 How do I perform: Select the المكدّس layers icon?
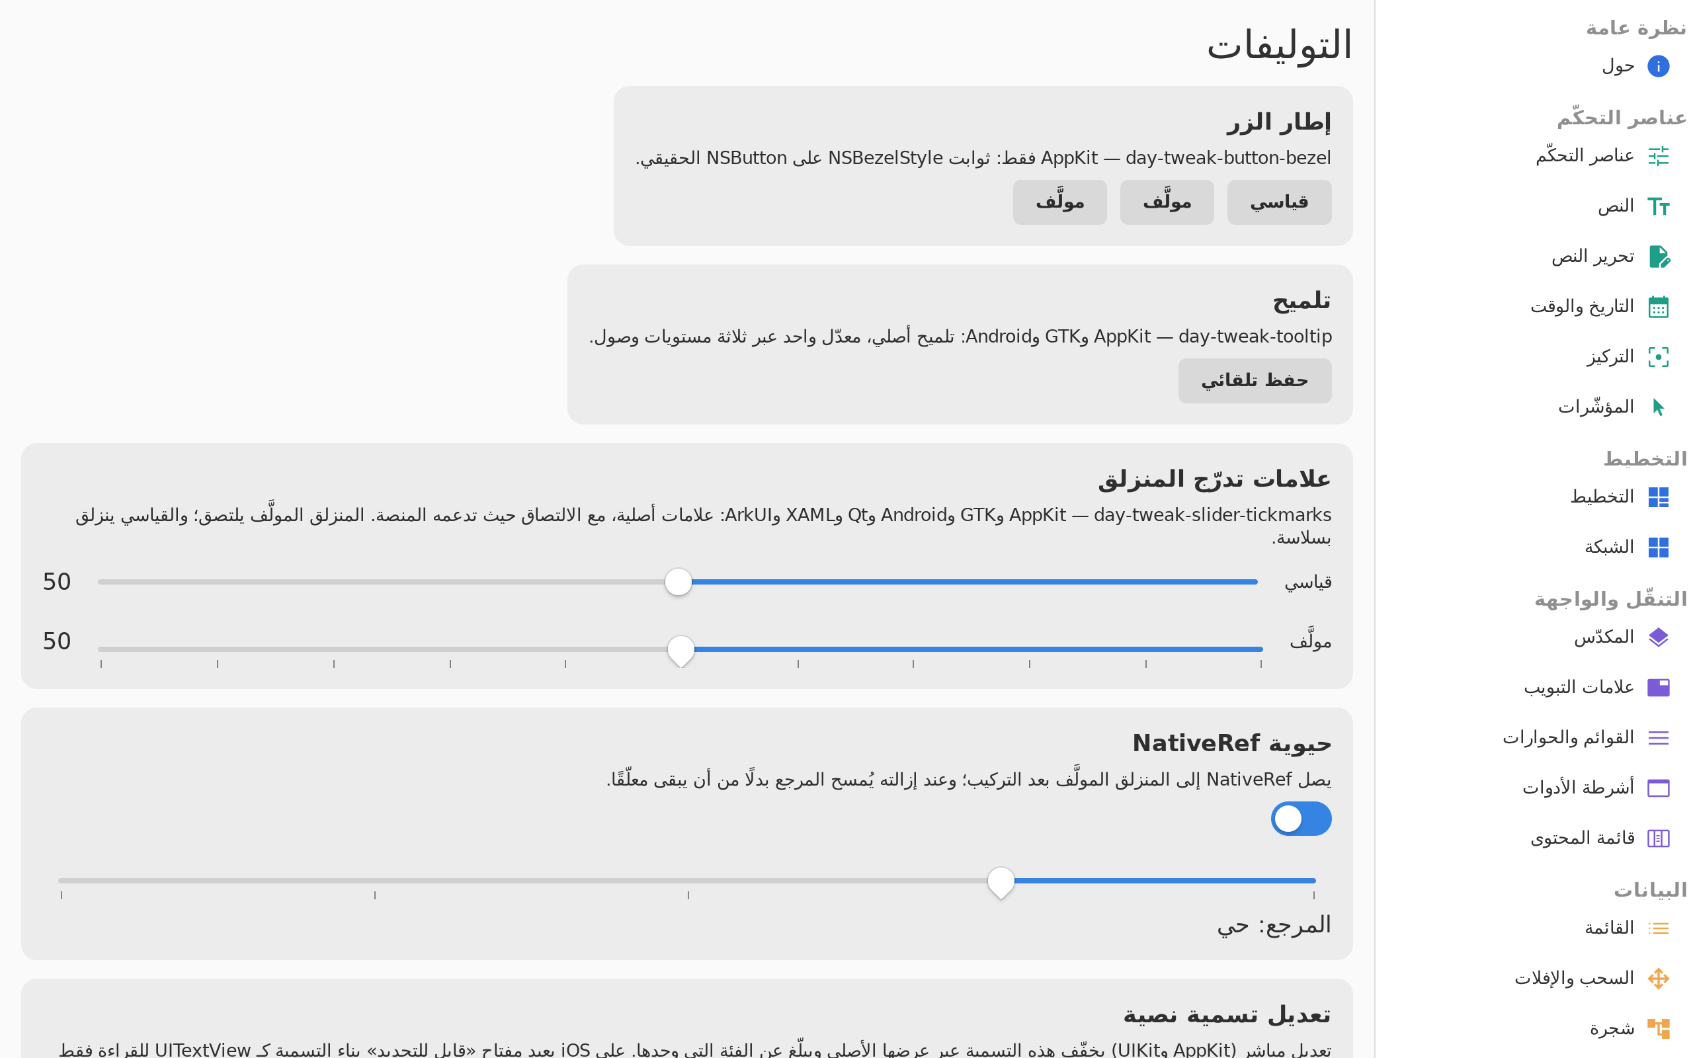tap(1658, 637)
